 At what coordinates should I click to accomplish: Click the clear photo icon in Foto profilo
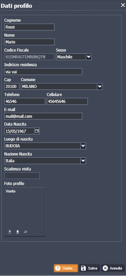tap(26, 232)
